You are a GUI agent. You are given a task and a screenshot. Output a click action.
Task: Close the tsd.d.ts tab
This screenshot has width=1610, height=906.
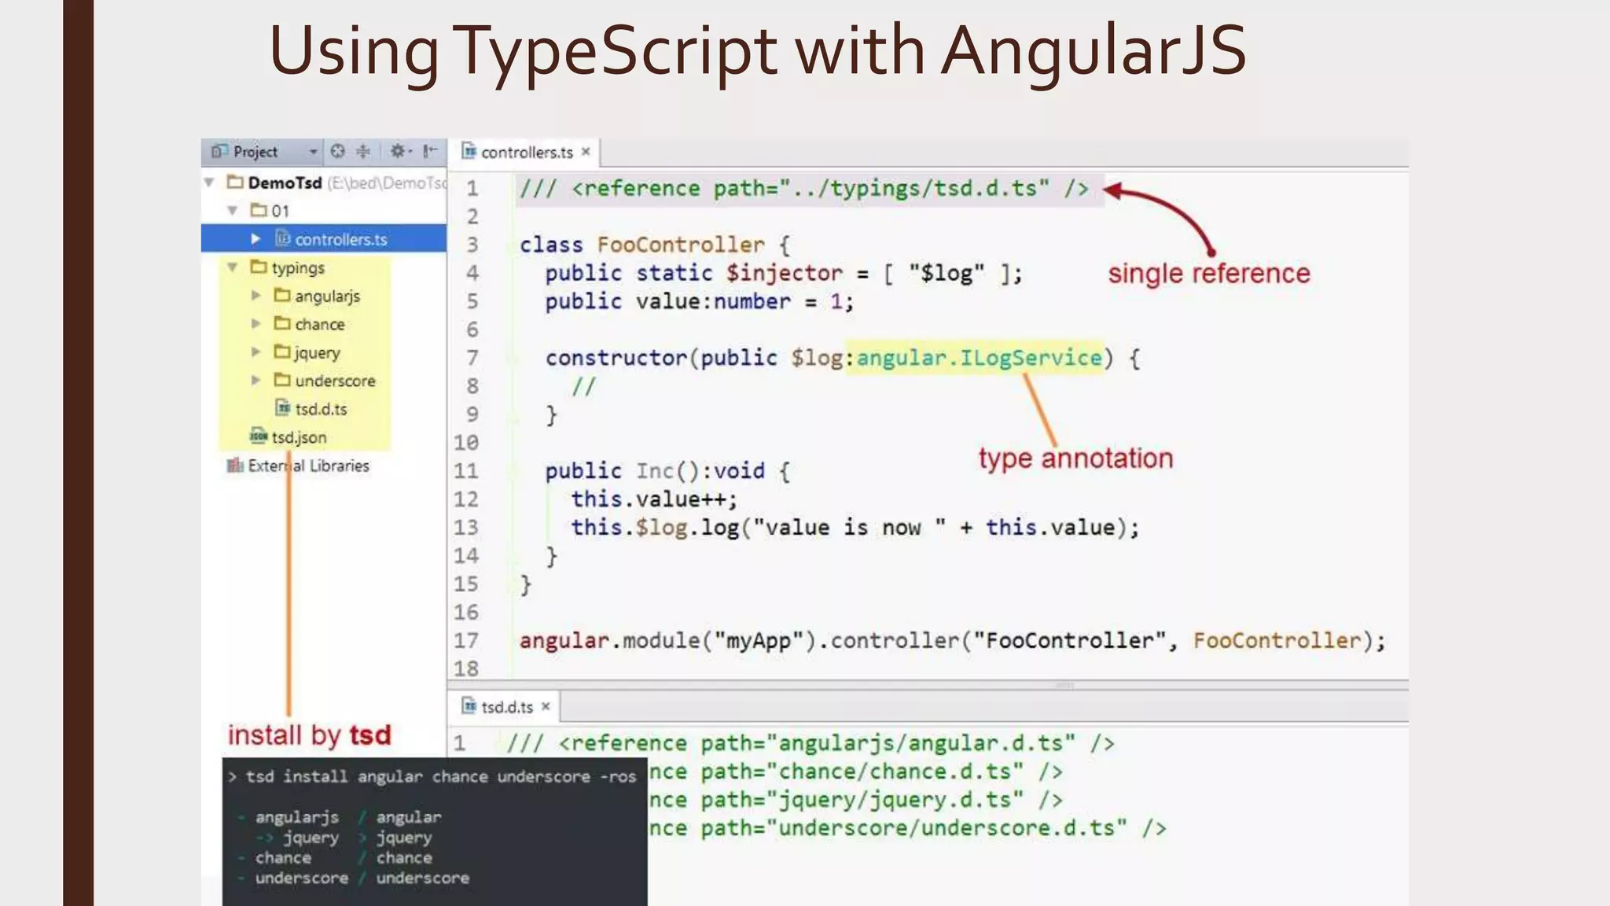546,707
